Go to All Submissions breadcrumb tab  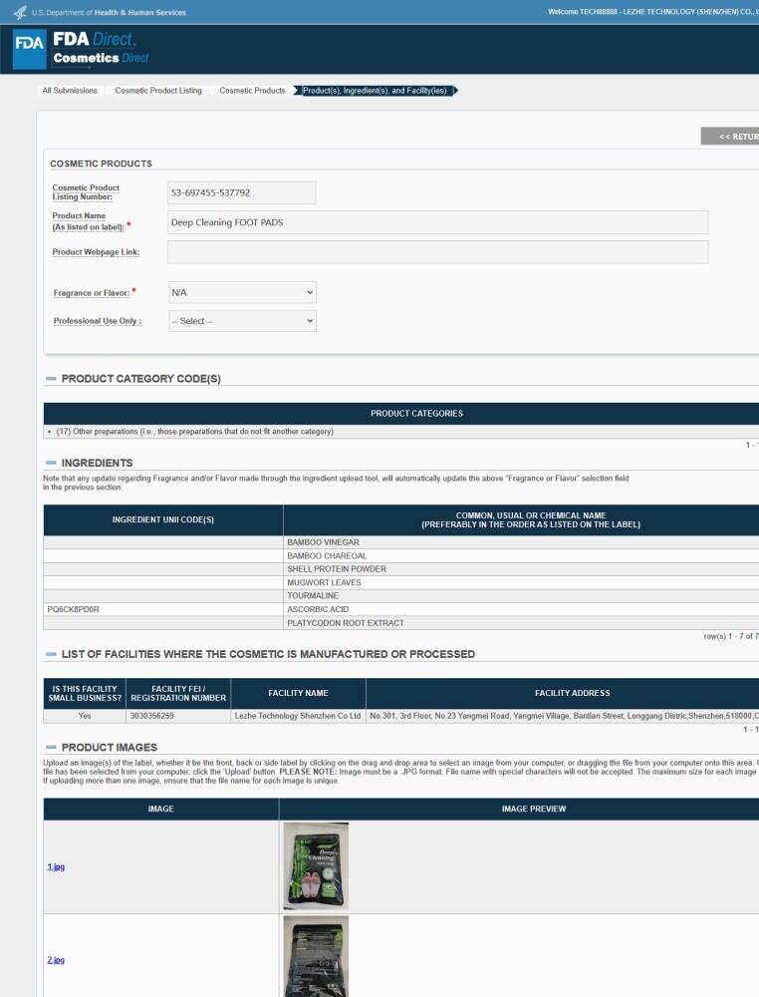[x=70, y=91]
